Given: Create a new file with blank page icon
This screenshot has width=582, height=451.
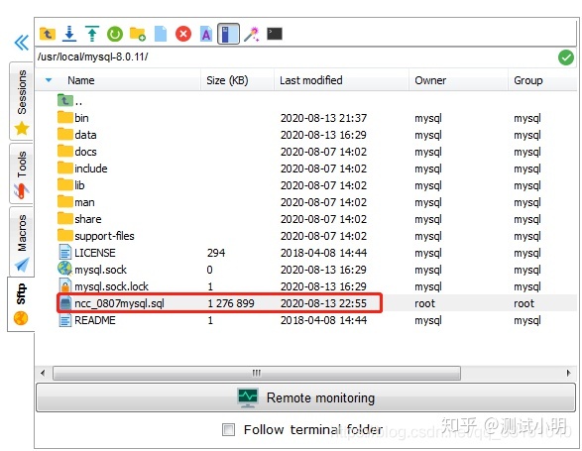Looking at the screenshot, I should point(161,34).
